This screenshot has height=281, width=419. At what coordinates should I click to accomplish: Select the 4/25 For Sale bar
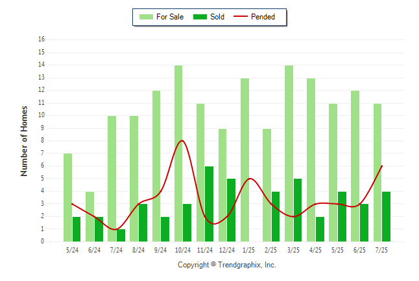(311, 160)
